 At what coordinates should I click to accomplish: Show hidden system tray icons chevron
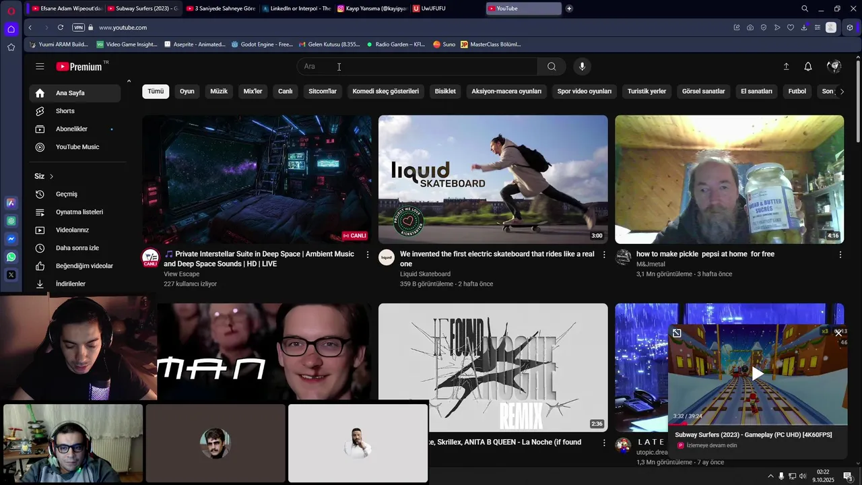tap(770, 476)
